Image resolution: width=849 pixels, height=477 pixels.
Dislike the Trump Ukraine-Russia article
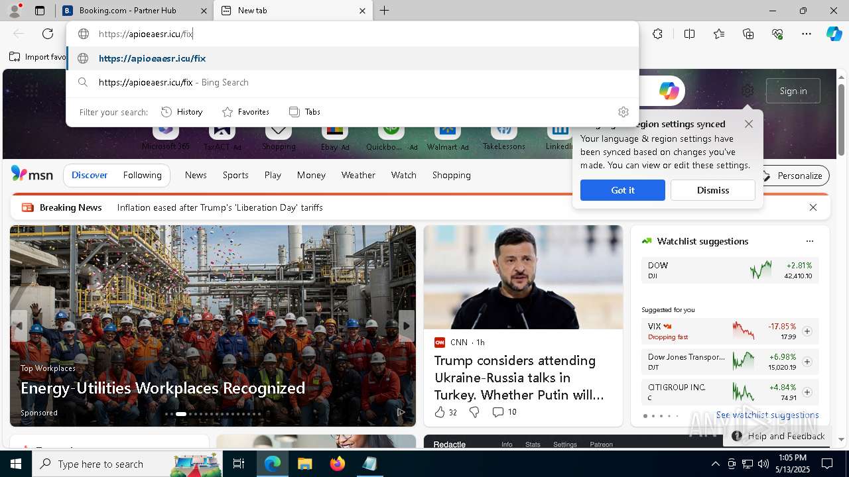474,412
